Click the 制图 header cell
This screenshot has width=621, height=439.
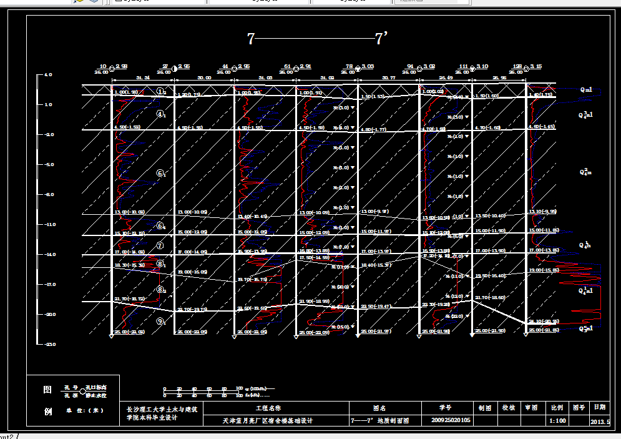(x=485, y=408)
